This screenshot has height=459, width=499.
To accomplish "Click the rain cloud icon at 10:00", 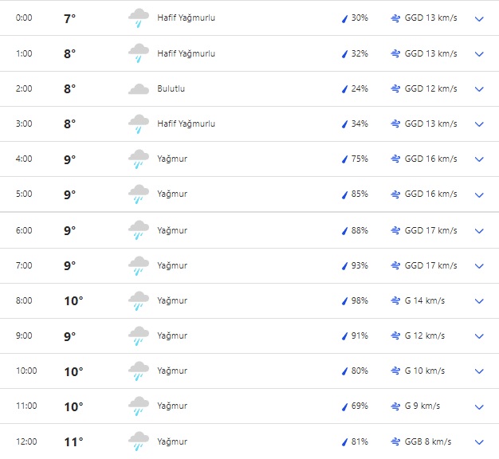I will [139, 371].
